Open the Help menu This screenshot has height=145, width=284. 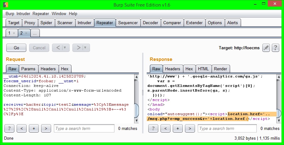click(x=73, y=13)
